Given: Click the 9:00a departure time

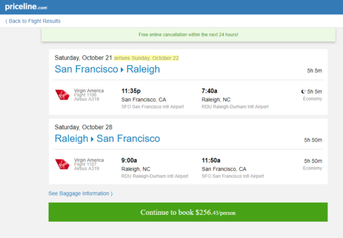Looking at the screenshot, I should 129,160.
